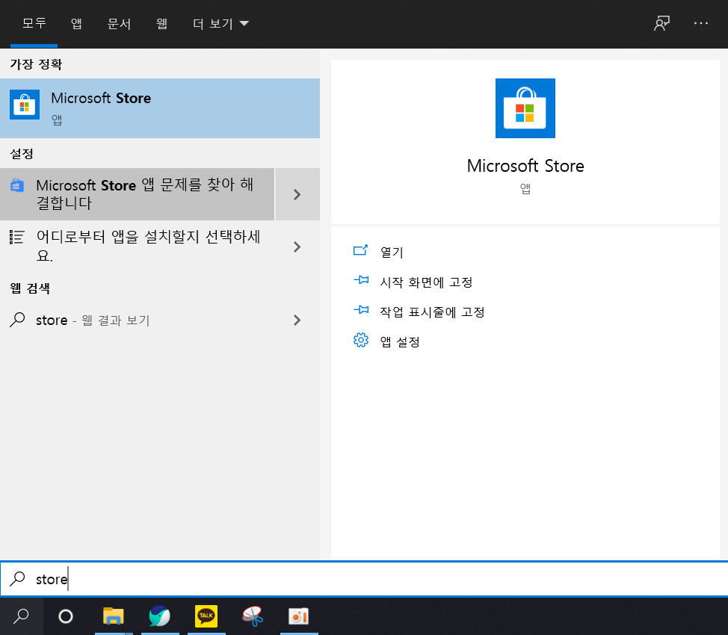The image size is (728, 635).
Task: Click the 열기 open-window icon
Action: pos(360,251)
